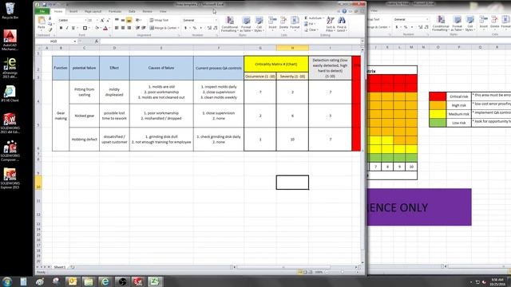
Task: Select the 'Hobbing defect' cell
Action: (x=85, y=140)
